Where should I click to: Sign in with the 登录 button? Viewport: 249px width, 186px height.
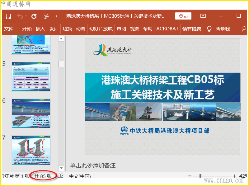[183, 16]
